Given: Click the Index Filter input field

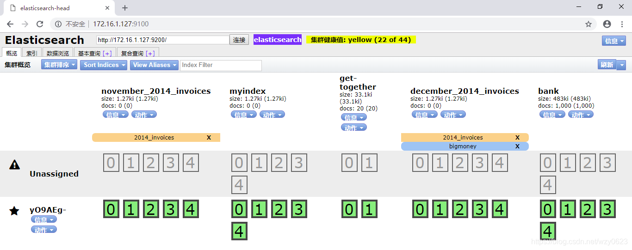Looking at the screenshot, I should point(221,65).
